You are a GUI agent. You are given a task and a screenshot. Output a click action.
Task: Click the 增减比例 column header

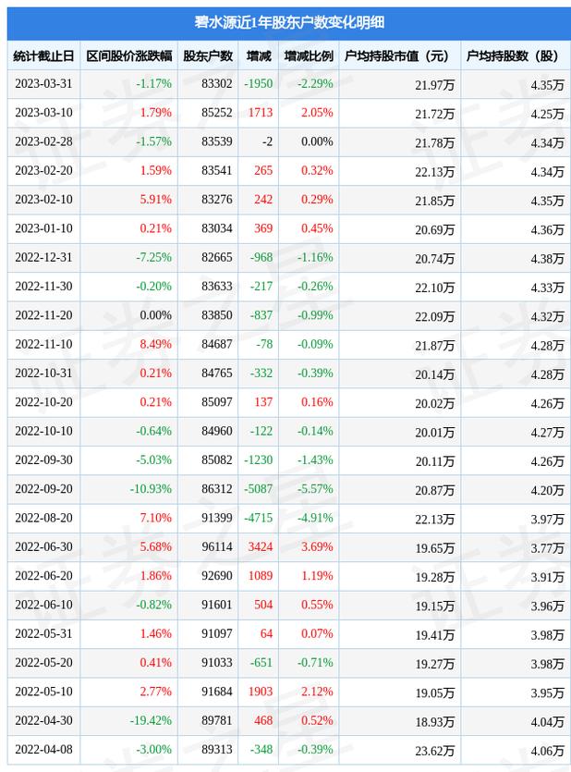(308, 56)
